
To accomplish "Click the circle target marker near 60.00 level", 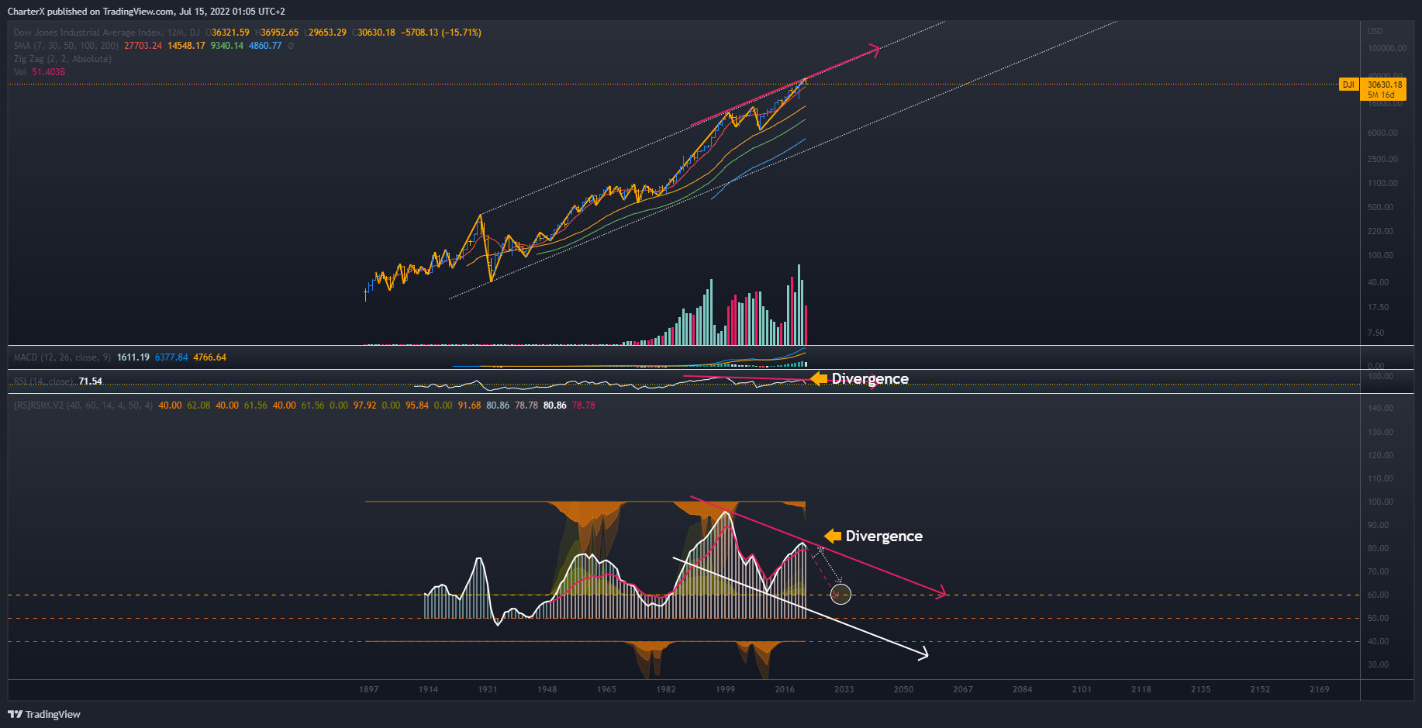I will click(840, 595).
